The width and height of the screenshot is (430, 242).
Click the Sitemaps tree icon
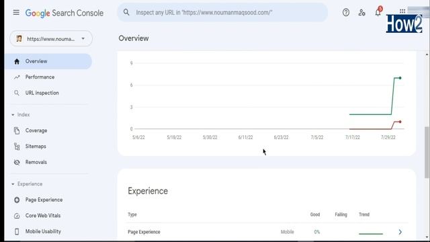(x=17, y=147)
